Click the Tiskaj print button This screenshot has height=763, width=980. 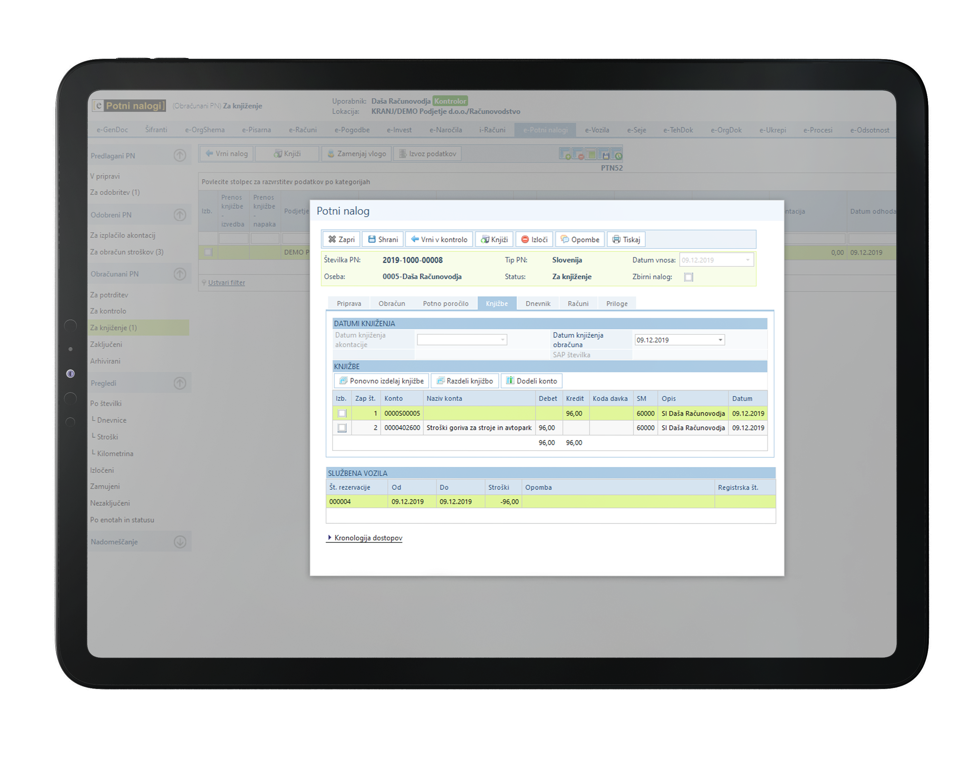pyautogui.click(x=626, y=239)
